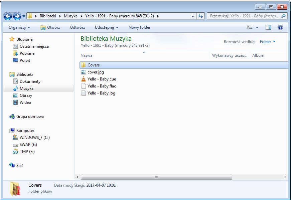Click the Yello - Baby.flac file name
The height and width of the screenshot is (200, 291).
point(102,86)
